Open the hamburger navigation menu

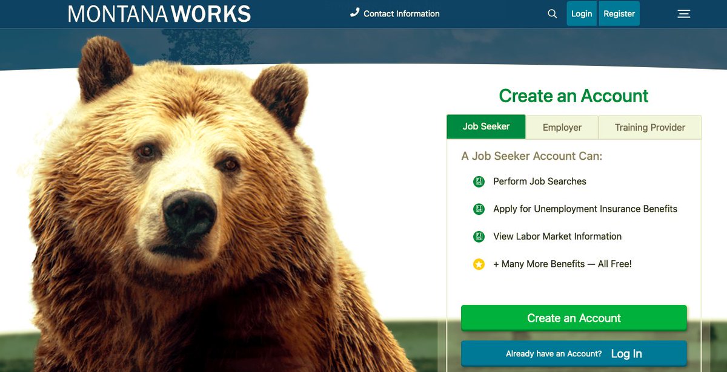683,13
